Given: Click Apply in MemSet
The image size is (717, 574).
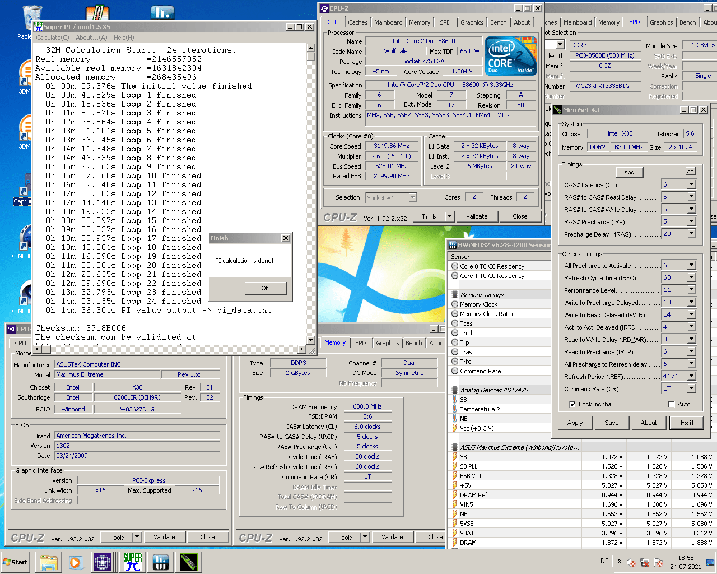Looking at the screenshot, I should coord(575,423).
